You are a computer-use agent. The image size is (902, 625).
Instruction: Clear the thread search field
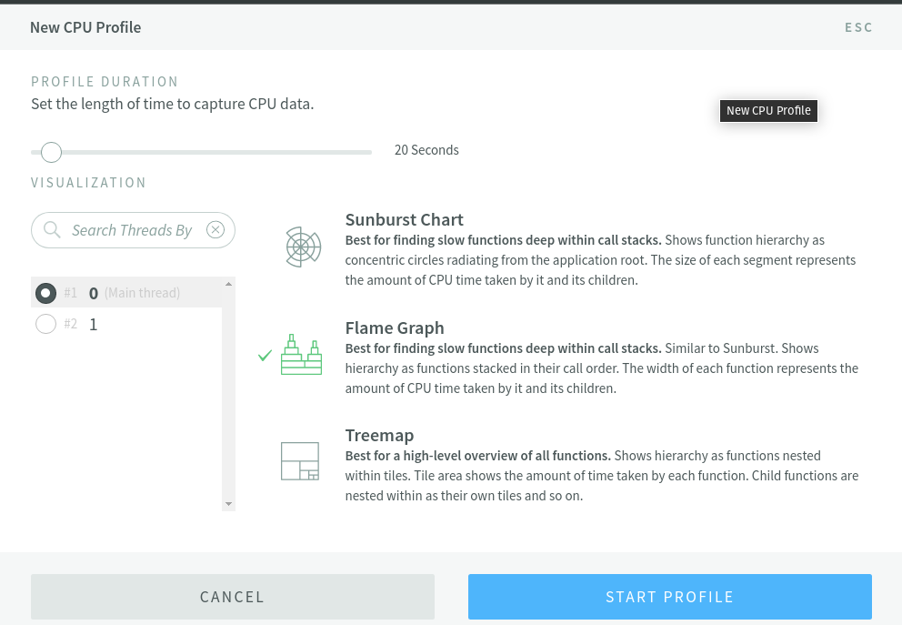pyautogui.click(x=215, y=230)
